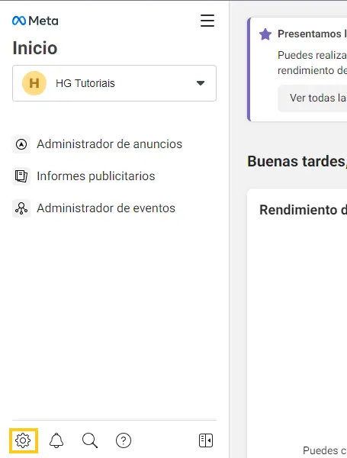The image size is (347, 458).
Task: Click the Presentamos announcement heading
Action: pos(312,34)
